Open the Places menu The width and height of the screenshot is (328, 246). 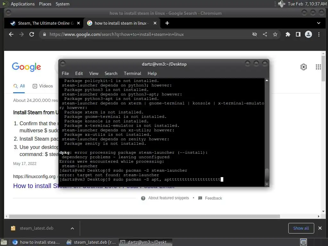(45, 4)
